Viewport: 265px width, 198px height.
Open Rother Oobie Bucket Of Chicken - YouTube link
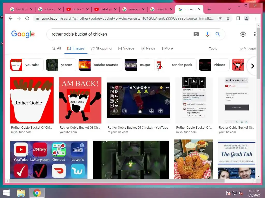pos(138,128)
